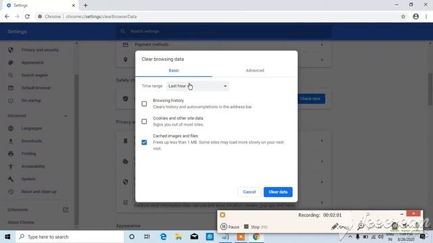The width and height of the screenshot is (433, 243).
Task: Click the address bar URL
Action: point(101,16)
